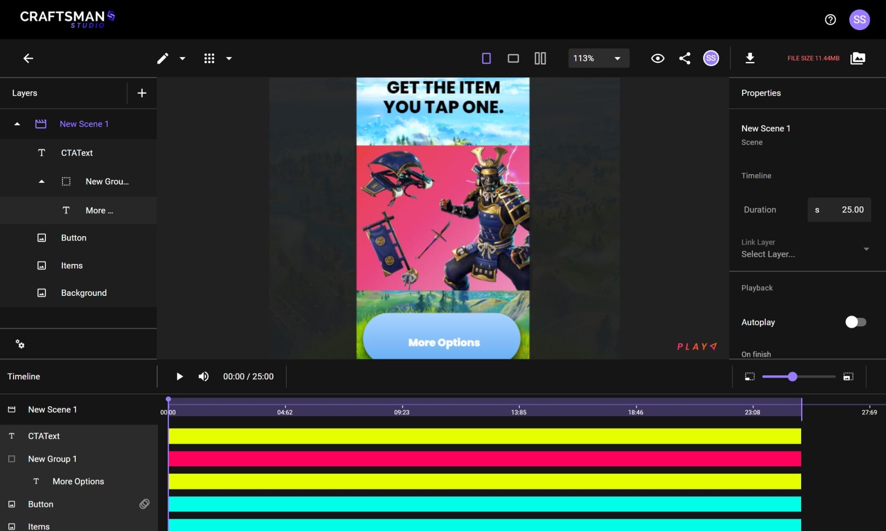Select CTAText timeline row label
The image size is (886, 531).
coord(44,436)
